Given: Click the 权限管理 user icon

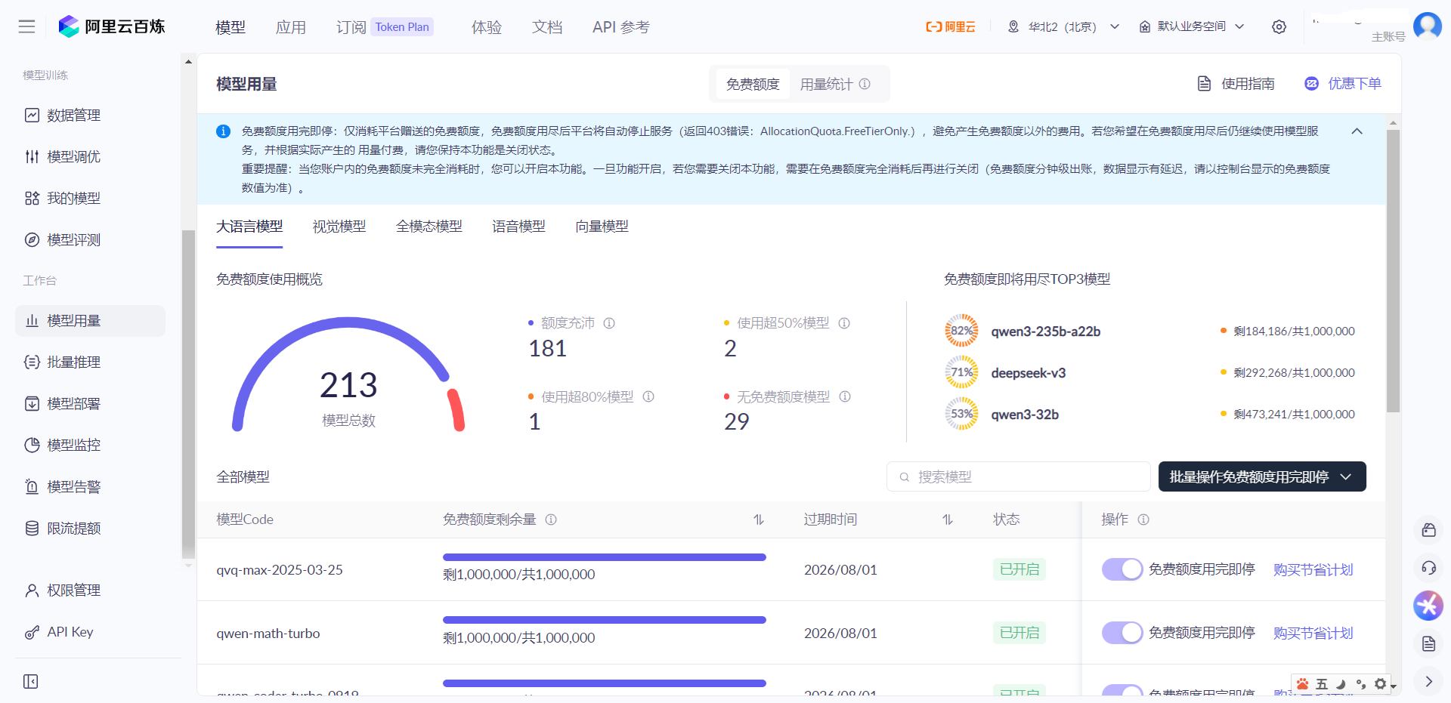Looking at the screenshot, I should click(x=32, y=590).
